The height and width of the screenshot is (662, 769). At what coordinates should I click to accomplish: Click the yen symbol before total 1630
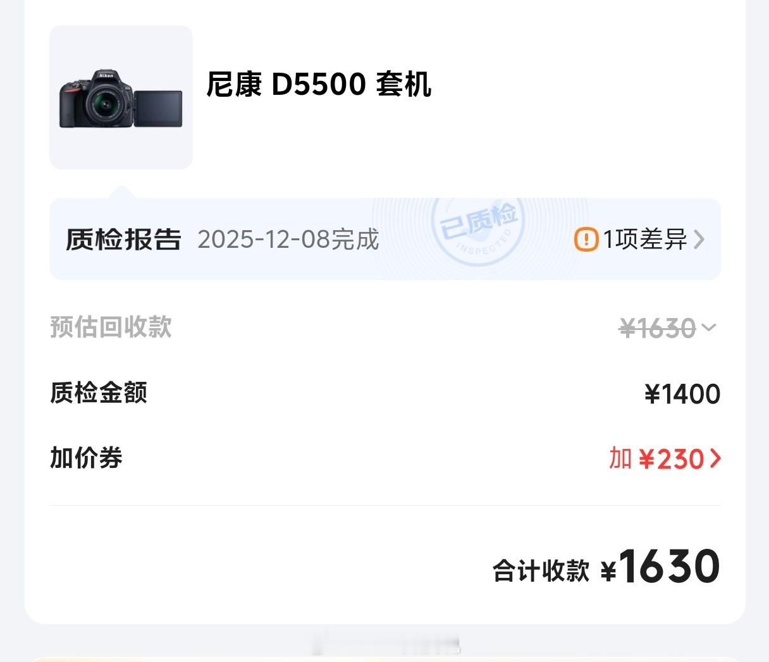[608, 572]
